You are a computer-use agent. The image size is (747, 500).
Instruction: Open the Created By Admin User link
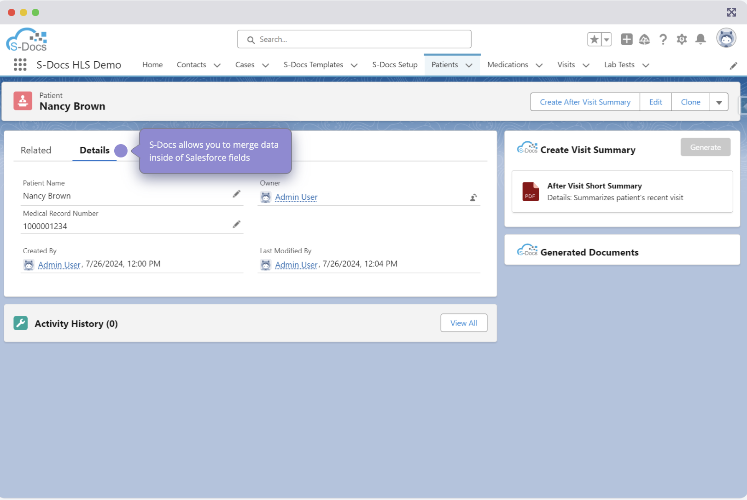[59, 265]
